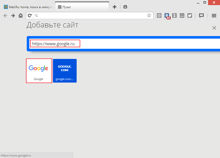Viewport: 220px width, 158px height.
Task: Close the Добавьте сайт panel
Action: [214, 28]
